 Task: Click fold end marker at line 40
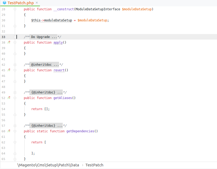(x=15, y=54)
